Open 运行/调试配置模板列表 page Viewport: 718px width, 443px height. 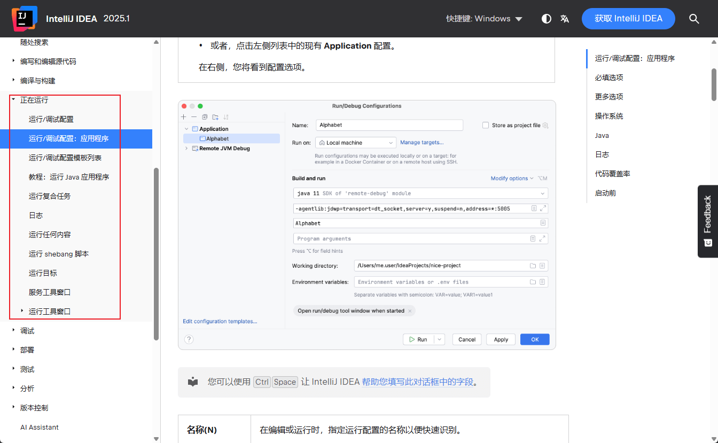[x=65, y=158]
